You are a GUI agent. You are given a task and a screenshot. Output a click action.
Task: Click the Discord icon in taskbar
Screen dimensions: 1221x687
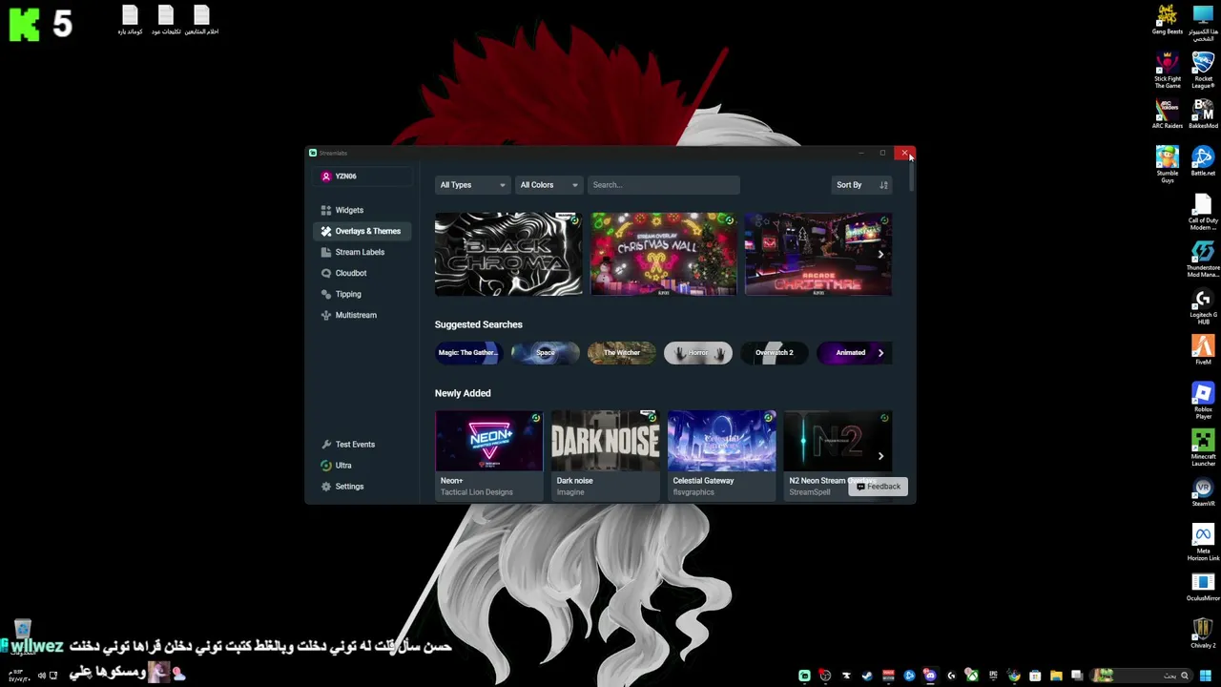point(930,676)
